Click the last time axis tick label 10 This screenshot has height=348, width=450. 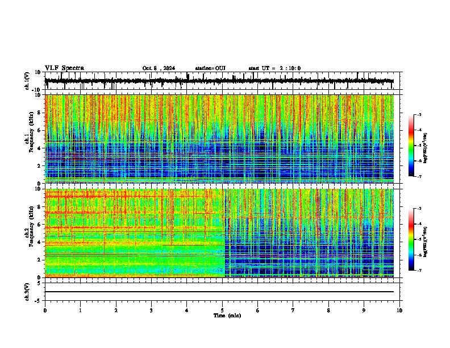[x=399, y=310]
